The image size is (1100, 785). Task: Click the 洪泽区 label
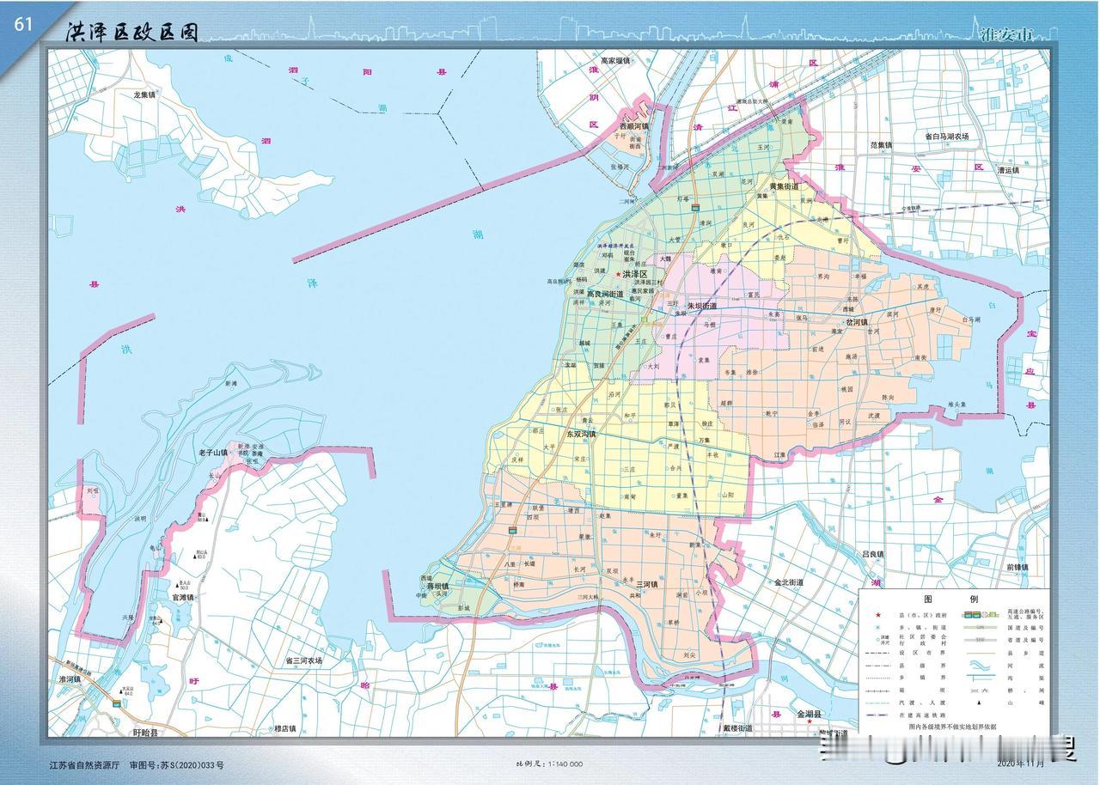(635, 274)
